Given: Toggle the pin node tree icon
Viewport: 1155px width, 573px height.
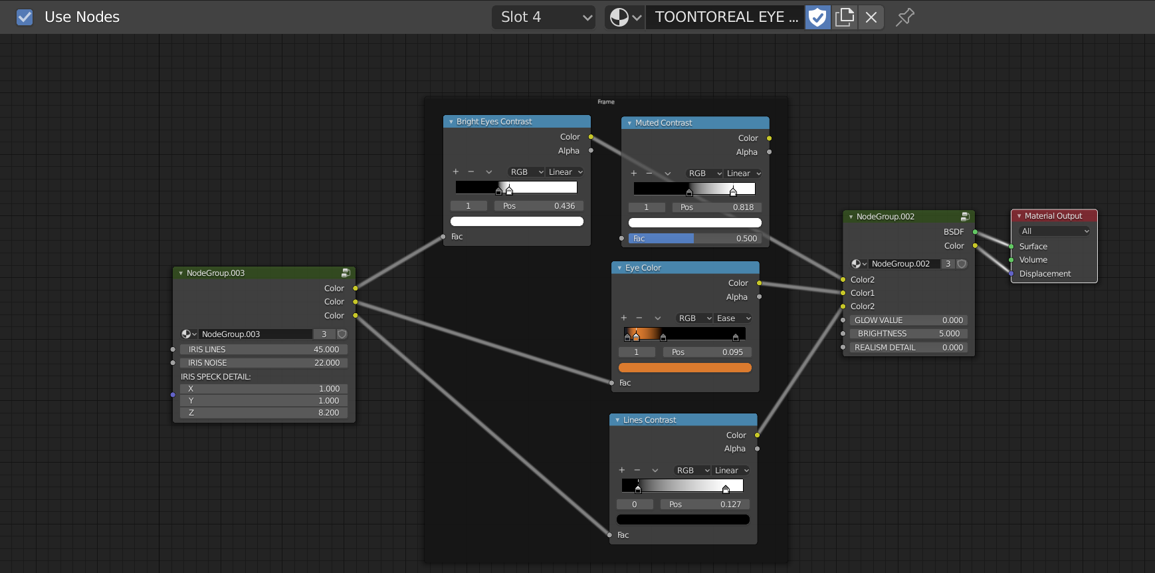Looking at the screenshot, I should point(904,17).
